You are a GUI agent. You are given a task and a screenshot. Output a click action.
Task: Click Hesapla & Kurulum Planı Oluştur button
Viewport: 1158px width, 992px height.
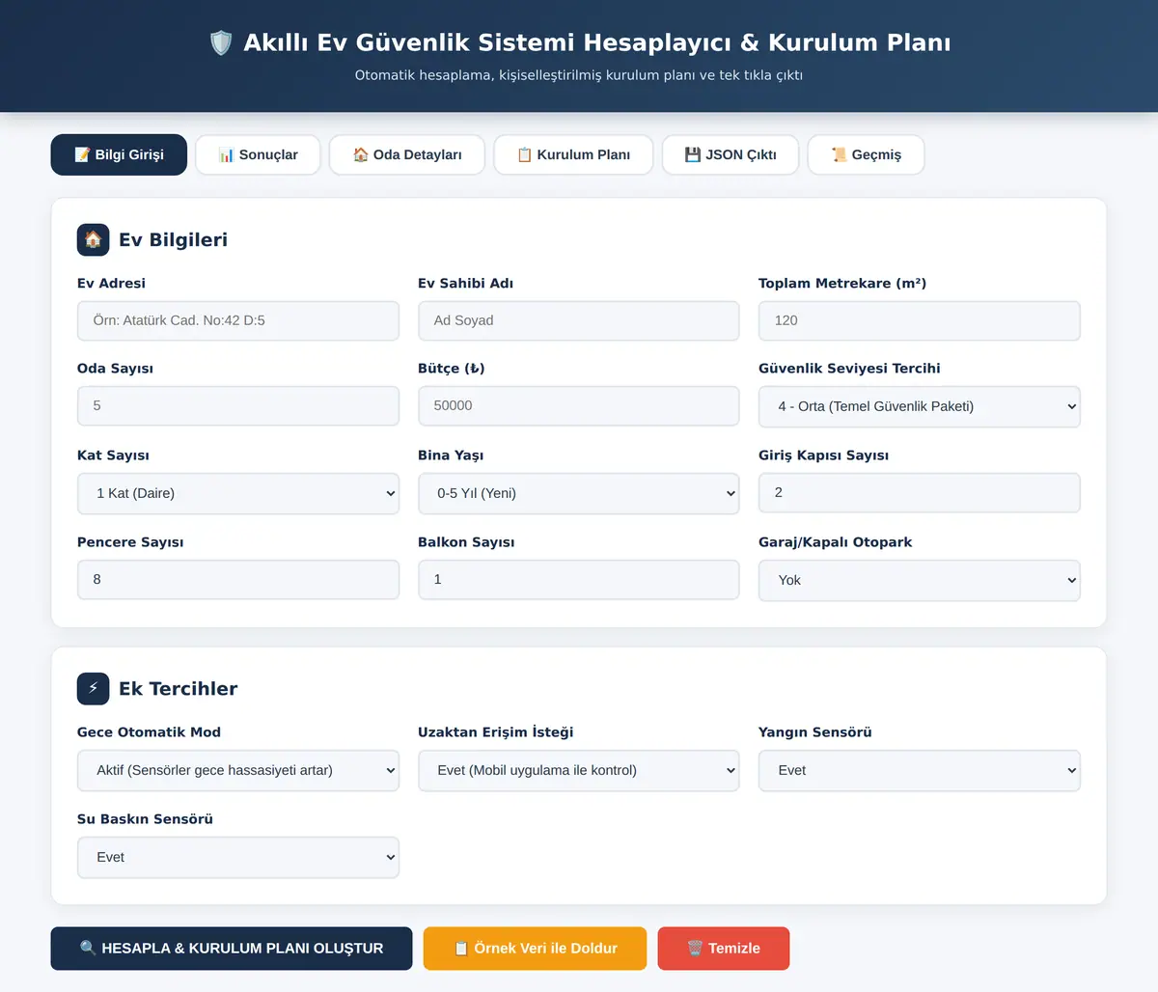click(232, 949)
